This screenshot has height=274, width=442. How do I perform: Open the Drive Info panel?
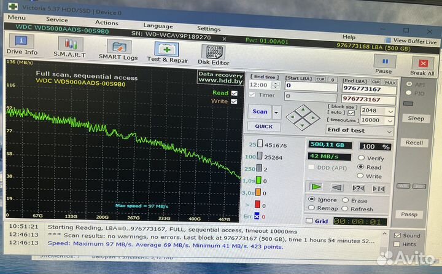point(22,46)
